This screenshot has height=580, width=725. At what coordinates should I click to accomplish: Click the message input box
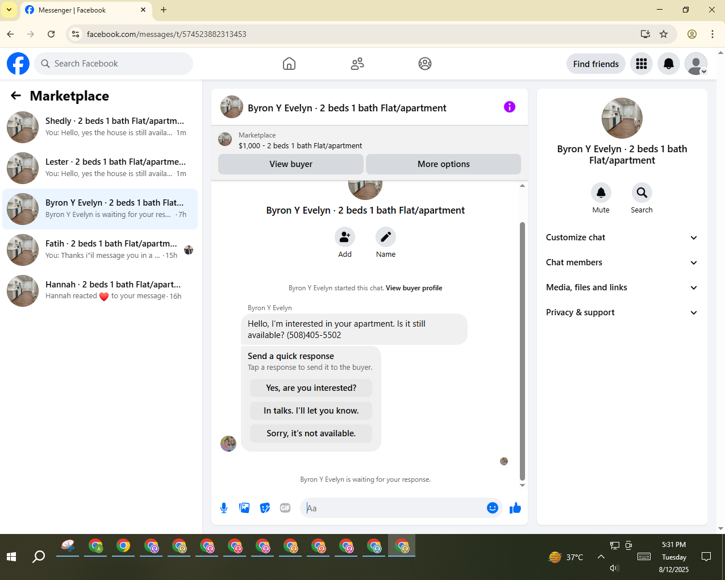coord(392,508)
